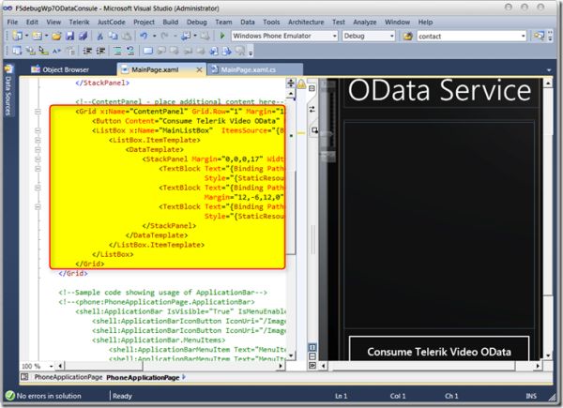The width and height of the screenshot is (563, 408).
Task: Toggle the document outline icon left of PhoneApplicationPage
Action: click(24, 377)
